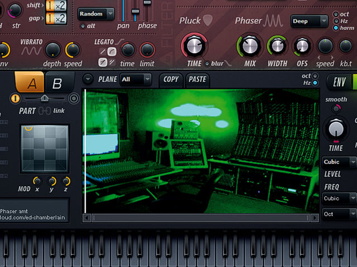Image resolution: width=357 pixels, height=267 pixels.
Task: Select the gap x2 button
Action: coord(61,18)
